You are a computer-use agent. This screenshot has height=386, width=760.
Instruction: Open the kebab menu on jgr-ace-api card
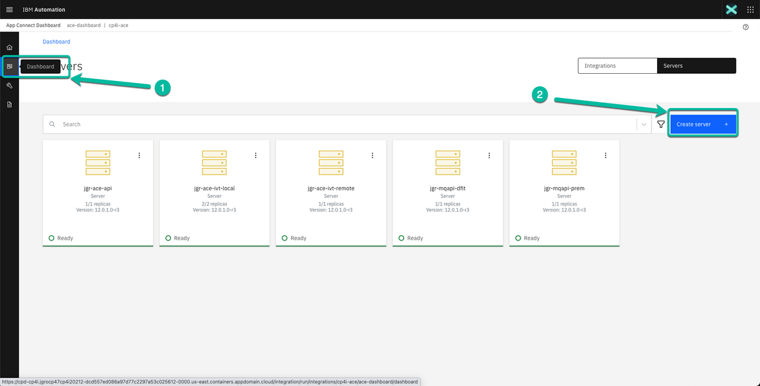139,155
